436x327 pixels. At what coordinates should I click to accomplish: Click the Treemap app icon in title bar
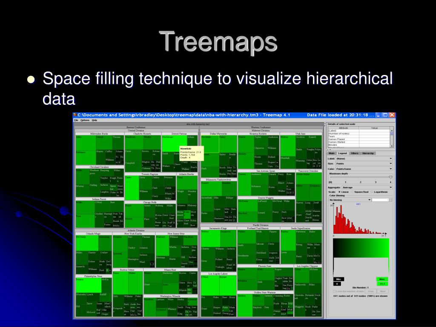(x=75, y=115)
